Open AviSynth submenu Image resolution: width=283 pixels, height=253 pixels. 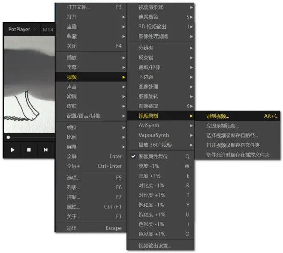(x=161, y=125)
